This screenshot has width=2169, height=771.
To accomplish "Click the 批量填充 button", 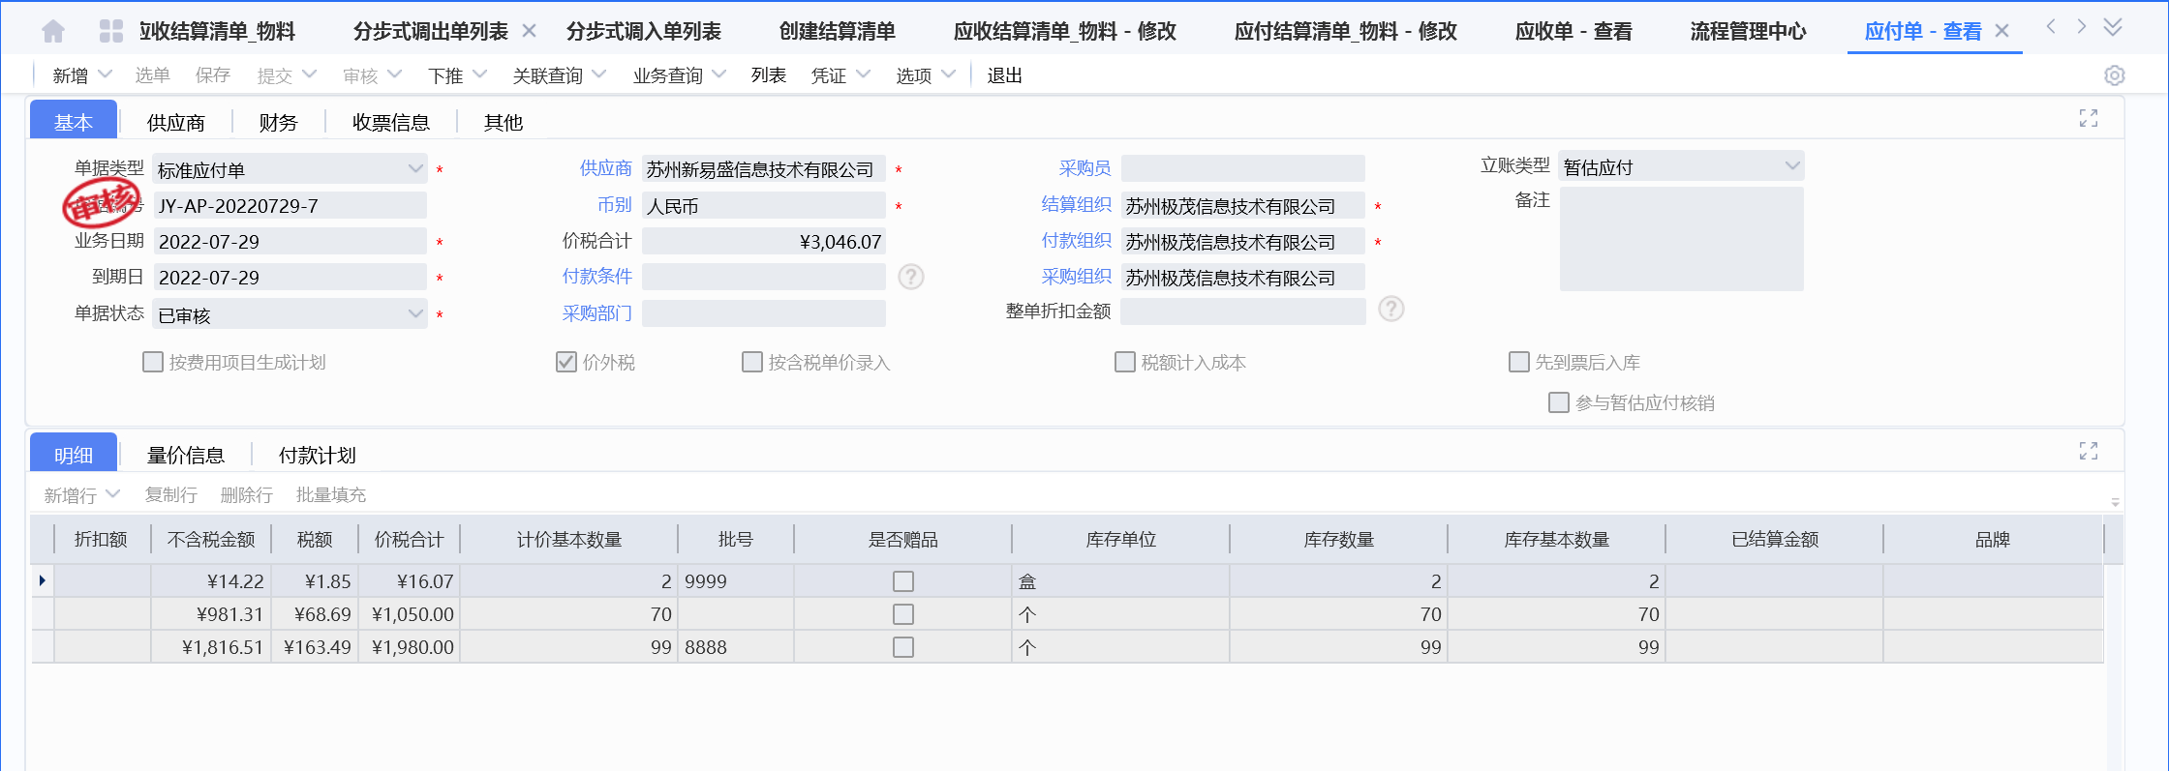I will tap(331, 495).
